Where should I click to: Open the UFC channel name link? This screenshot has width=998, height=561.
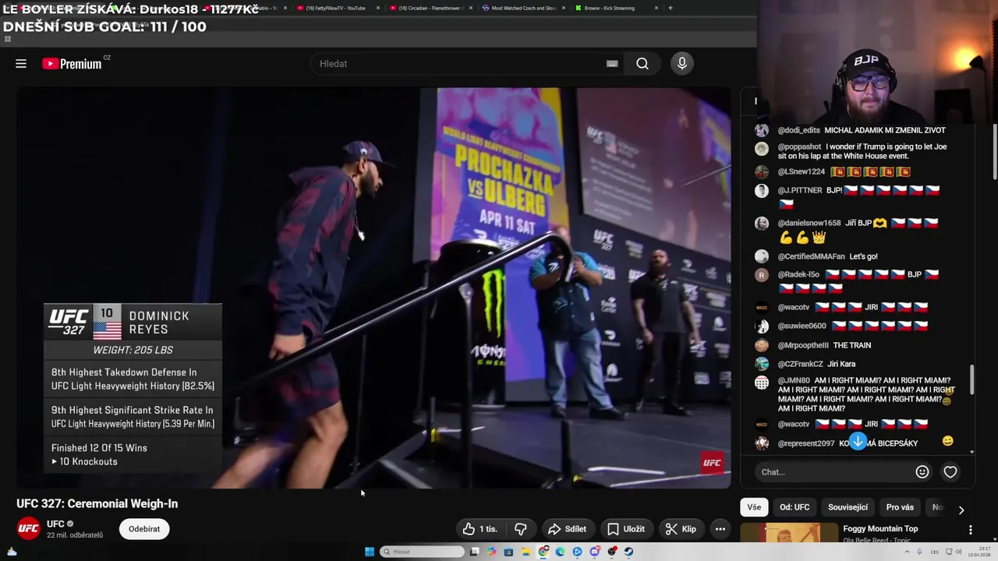tap(55, 524)
